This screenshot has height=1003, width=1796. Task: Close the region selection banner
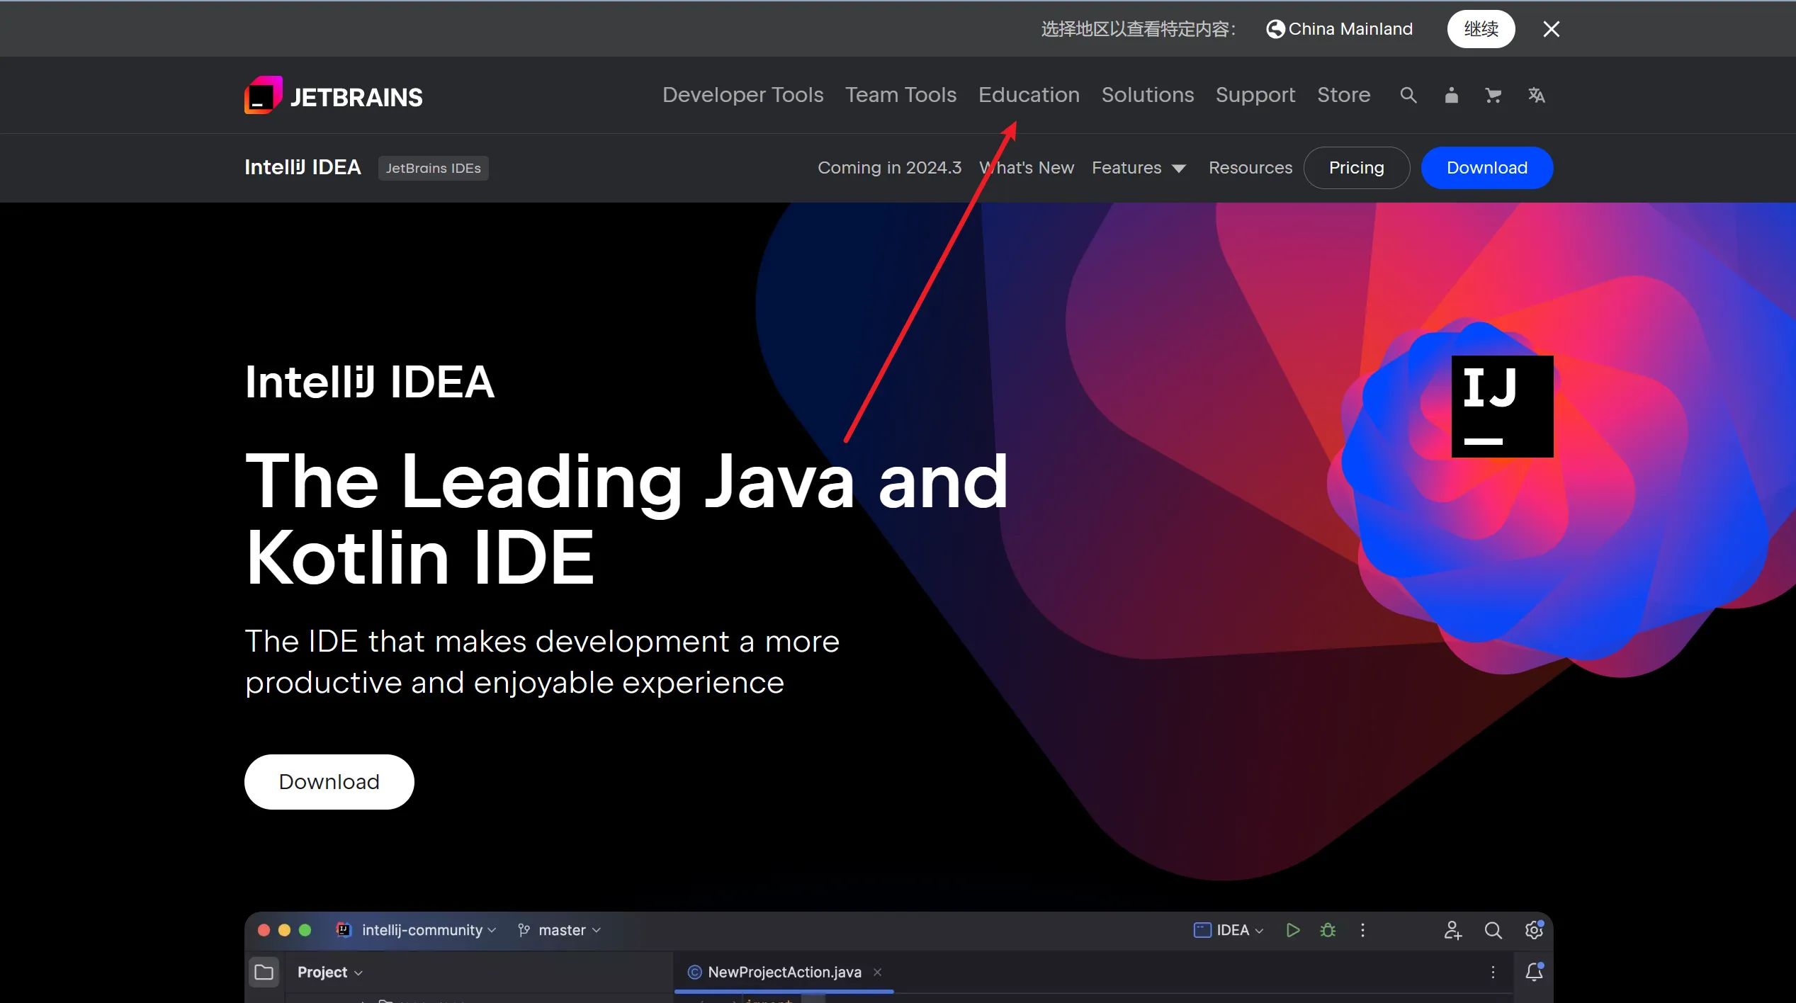1551,29
